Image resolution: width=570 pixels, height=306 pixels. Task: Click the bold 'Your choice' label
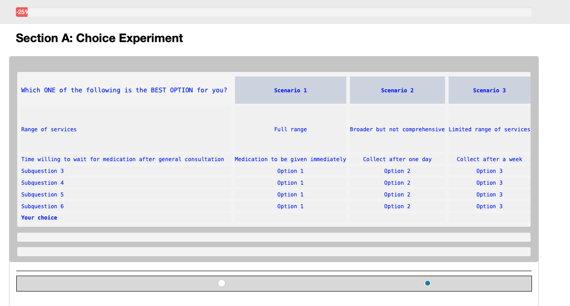39,218
